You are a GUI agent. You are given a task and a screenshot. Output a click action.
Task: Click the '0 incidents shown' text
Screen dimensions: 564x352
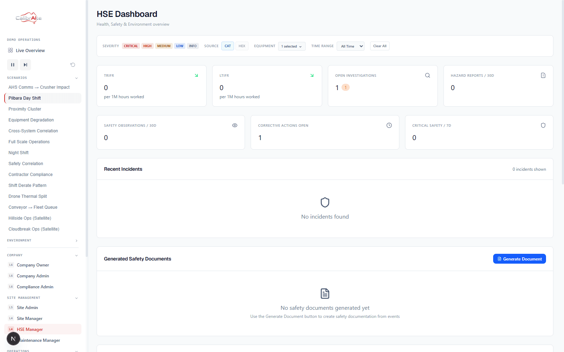529,169
